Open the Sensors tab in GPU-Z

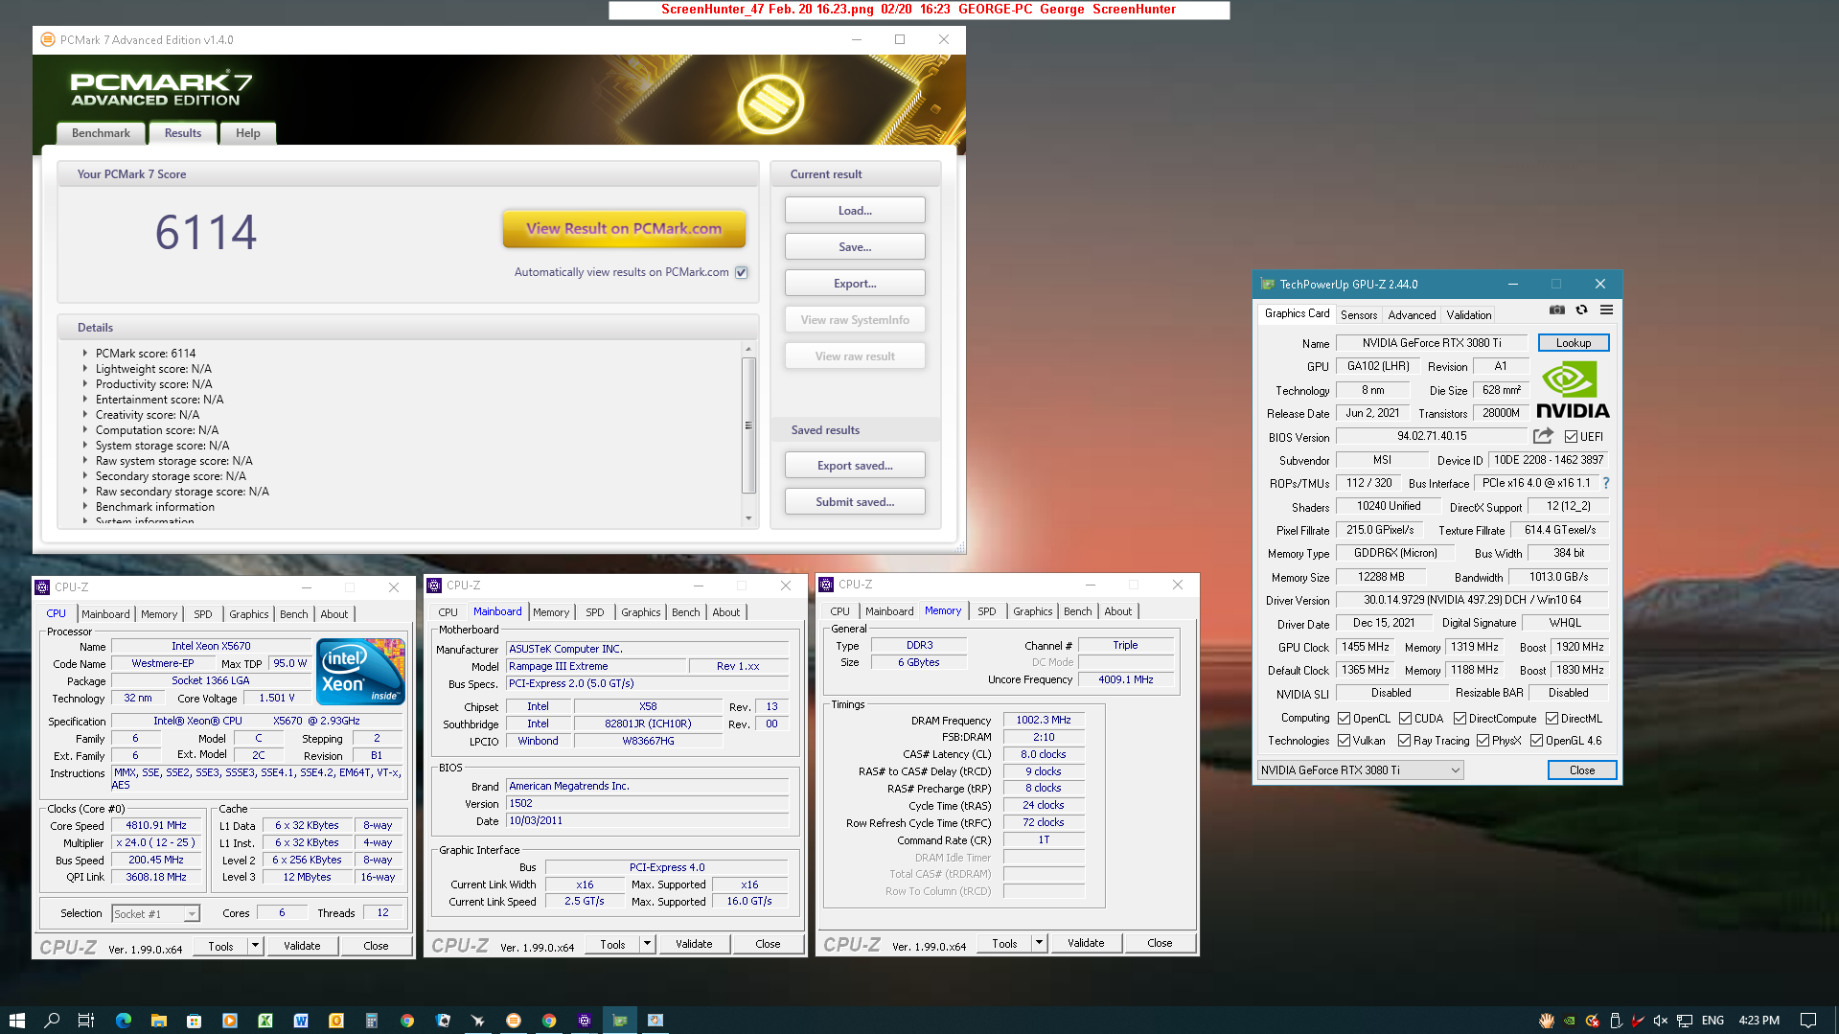coord(1359,314)
